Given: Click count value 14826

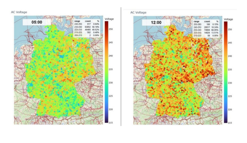Looking at the screenshot, I should (207, 33).
